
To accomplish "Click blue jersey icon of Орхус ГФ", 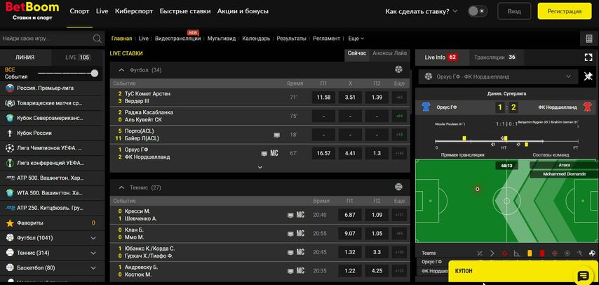I will (426, 107).
